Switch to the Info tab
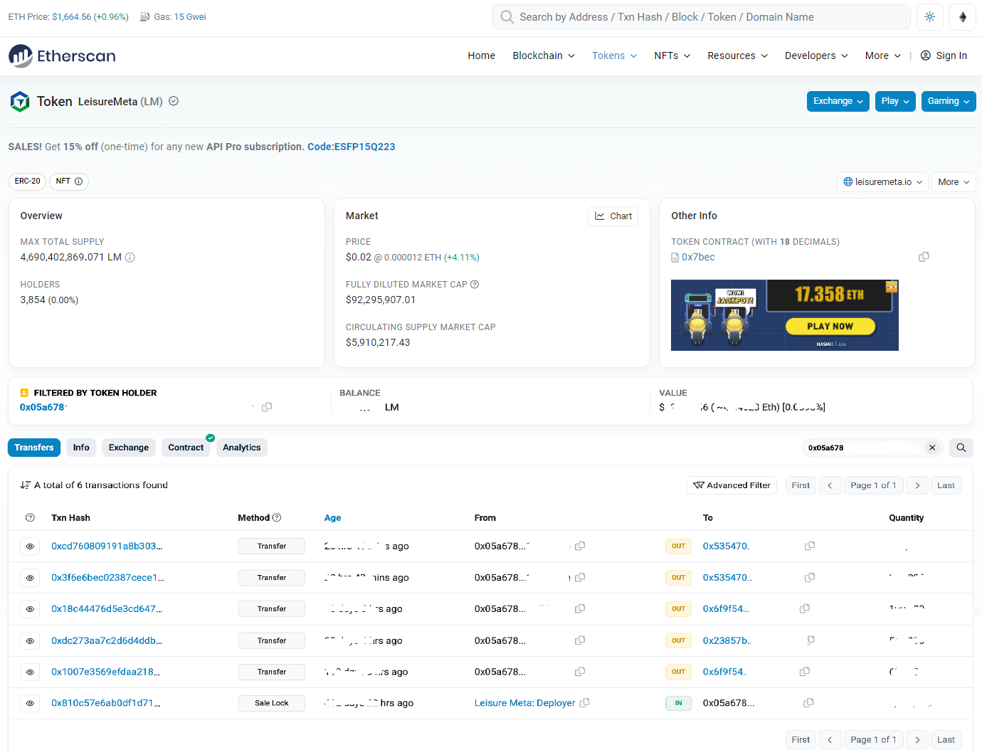982x755 pixels. tap(81, 448)
